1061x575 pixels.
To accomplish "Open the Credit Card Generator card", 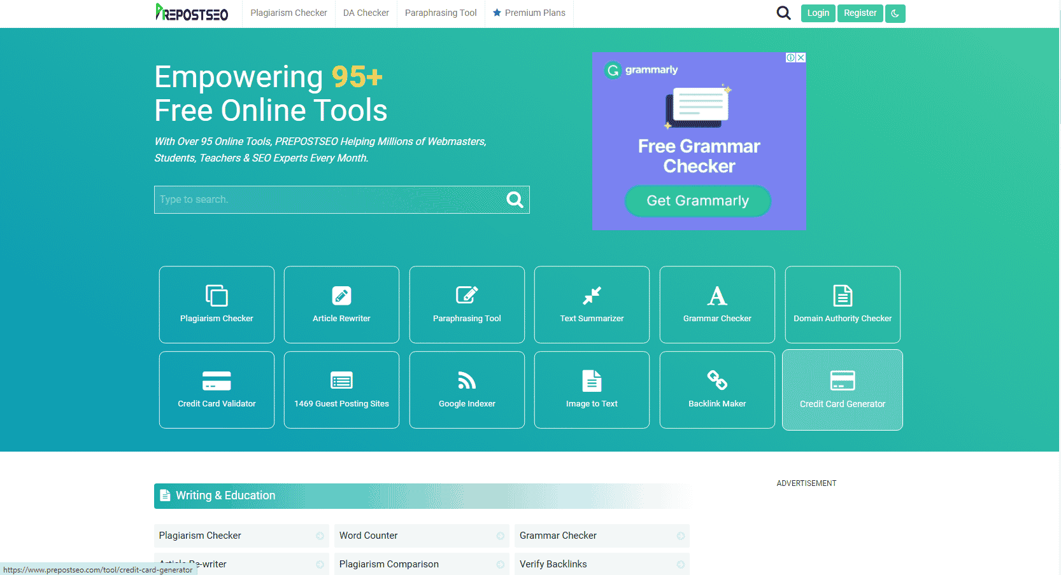I will click(x=843, y=390).
